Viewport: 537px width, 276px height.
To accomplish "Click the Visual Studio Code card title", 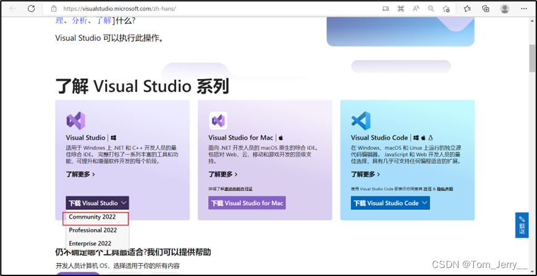I will click(x=379, y=138).
